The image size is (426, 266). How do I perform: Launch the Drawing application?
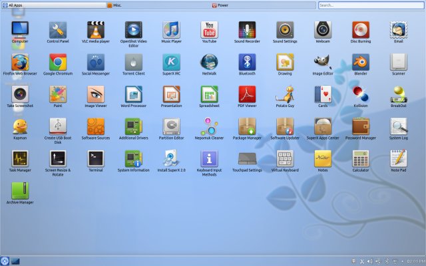pos(285,62)
